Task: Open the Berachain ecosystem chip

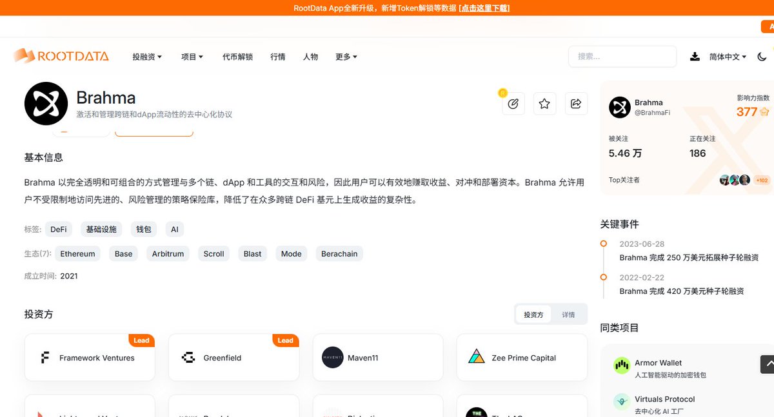Action: click(x=339, y=253)
